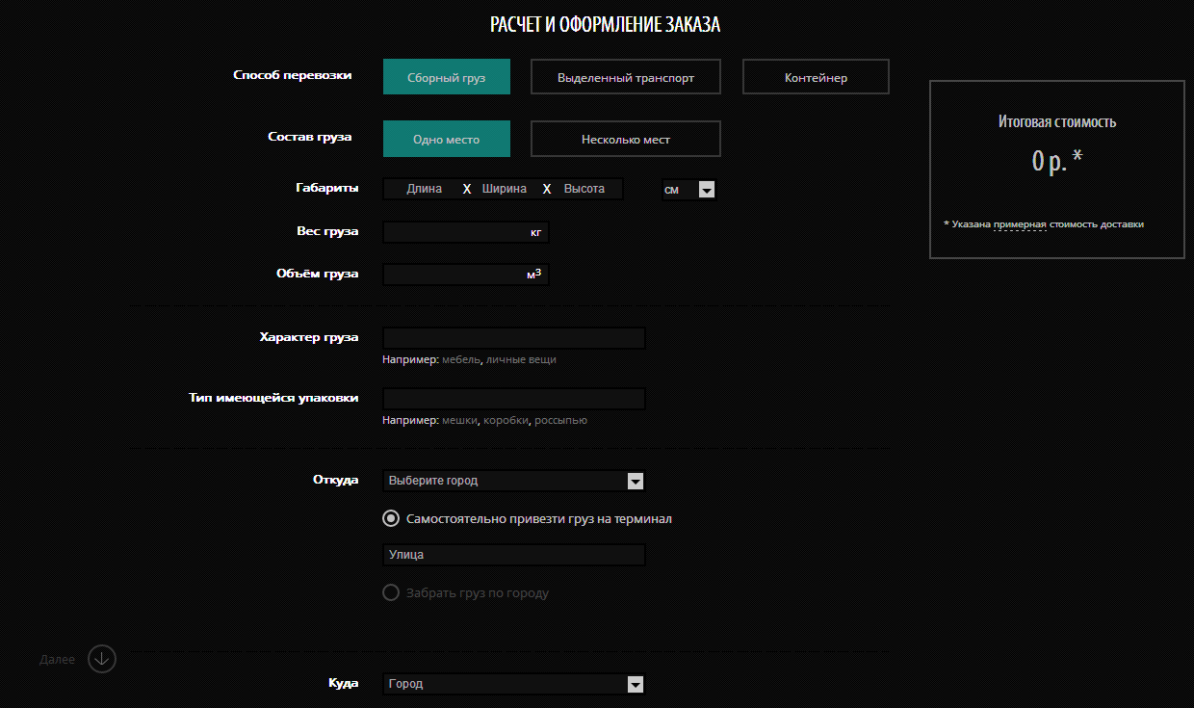The height and width of the screenshot is (708, 1194).
Task: Select Сборный груз shipping method
Action: 446,77
